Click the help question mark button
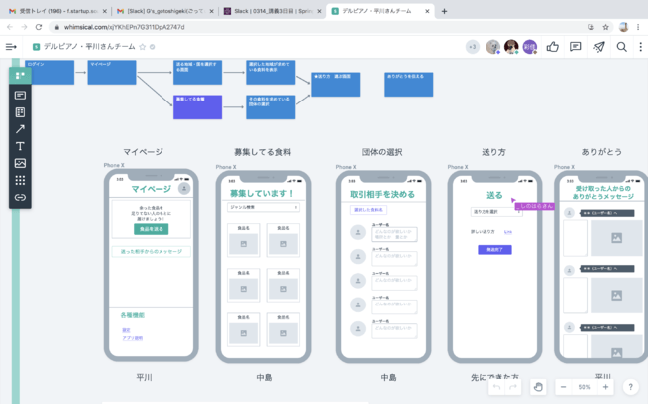This screenshot has width=648, height=405. [630, 387]
